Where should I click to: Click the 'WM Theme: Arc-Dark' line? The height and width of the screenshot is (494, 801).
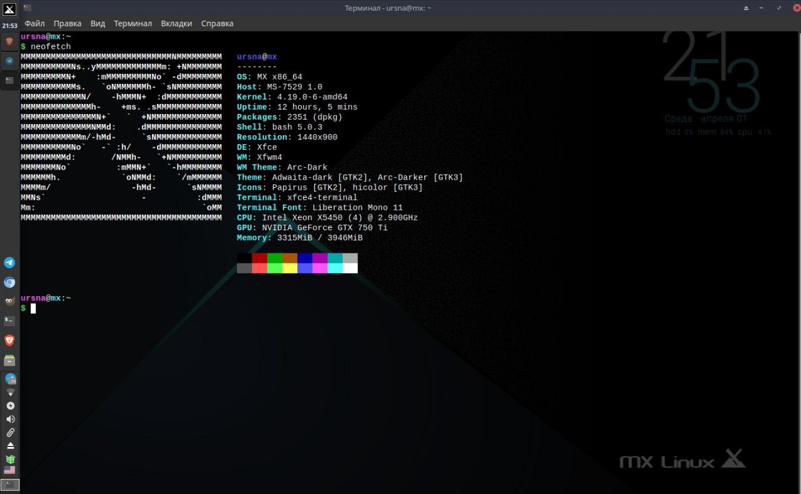[x=282, y=167]
